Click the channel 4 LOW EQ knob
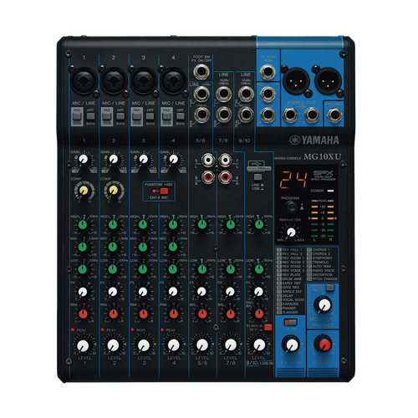Image resolution: width=418 pixels, height=418 pixels. point(172,269)
